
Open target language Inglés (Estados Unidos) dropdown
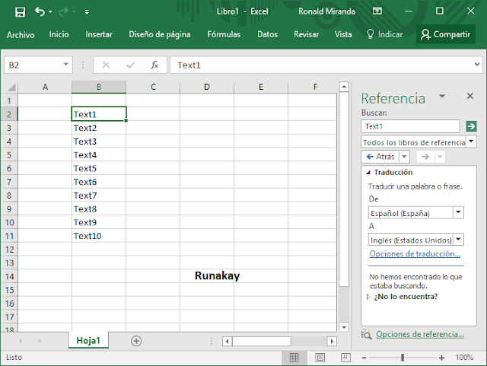coord(458,240)
